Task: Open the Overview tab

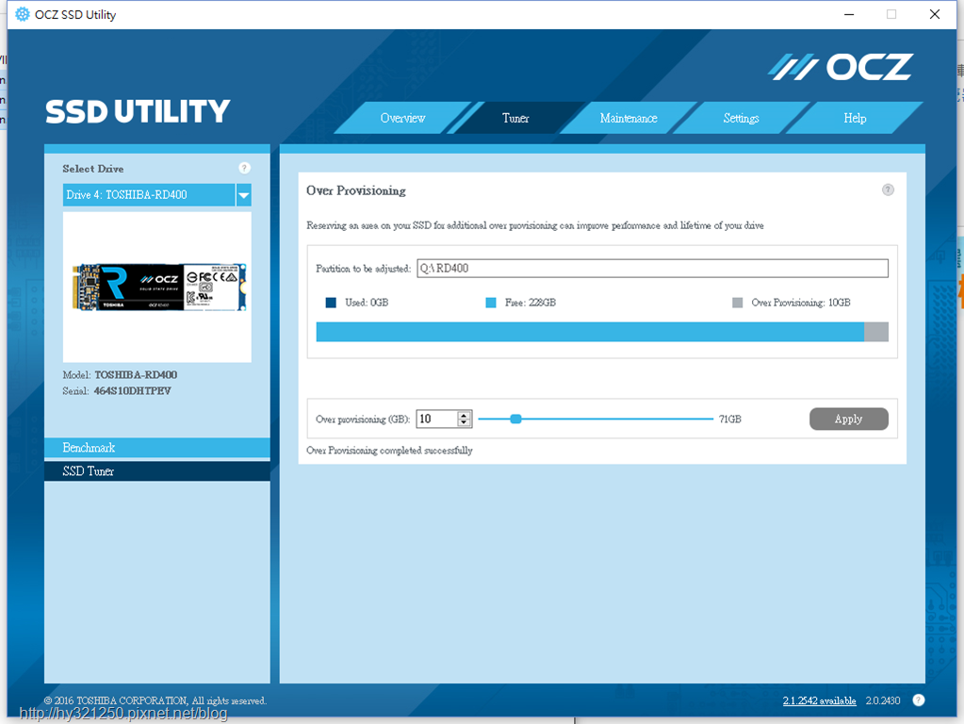Action: 402,118
